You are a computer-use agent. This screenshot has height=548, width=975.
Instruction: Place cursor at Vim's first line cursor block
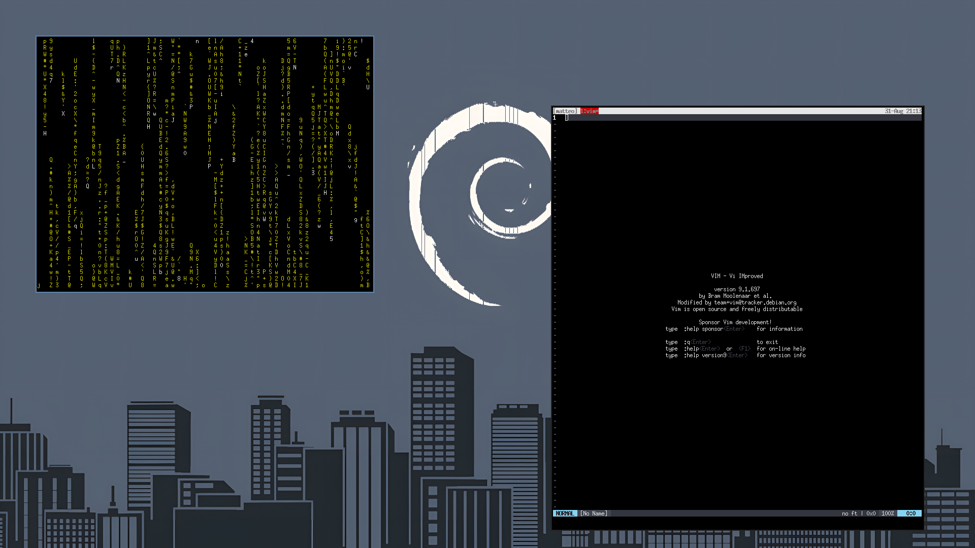click(567, 118)
